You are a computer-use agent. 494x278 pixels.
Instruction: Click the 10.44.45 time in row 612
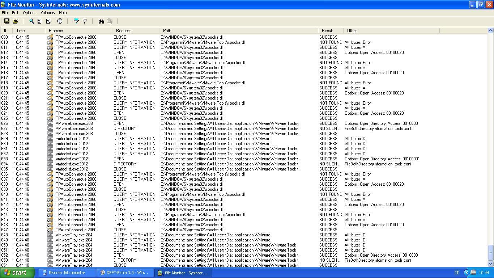[x=21, y=52]
